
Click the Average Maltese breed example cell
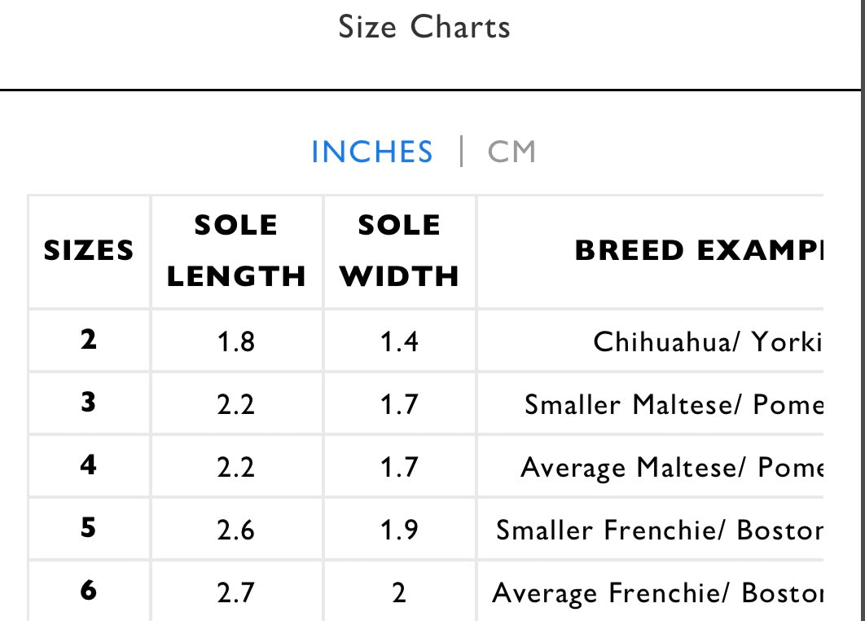(x=672, y=468)
